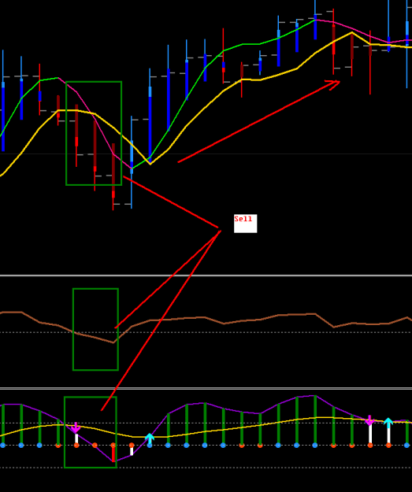Click the purple oscillator line at its highest peak
This screenshot has height=492, width=412.
pos(315,396)
